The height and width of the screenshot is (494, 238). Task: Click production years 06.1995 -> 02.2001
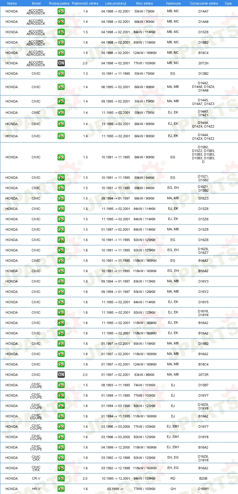[x=116, y=87]
